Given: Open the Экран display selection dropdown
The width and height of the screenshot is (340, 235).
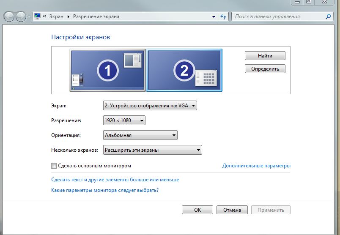Looking at the screenshot, I should click(x=150, y=106).
